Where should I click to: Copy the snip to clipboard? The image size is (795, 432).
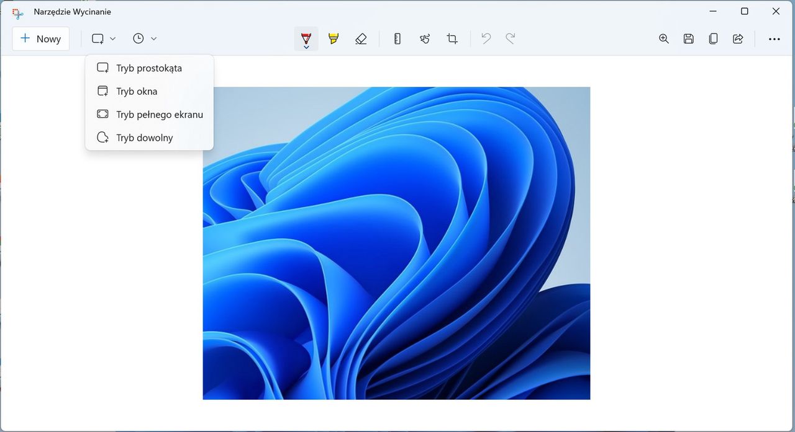pos(714,38)
